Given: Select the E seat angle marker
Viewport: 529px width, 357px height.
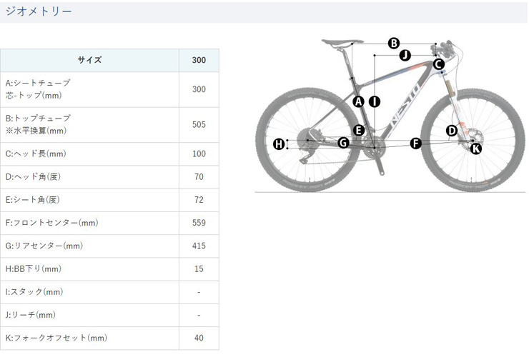Looking at the screenshot, I should 359,131.
